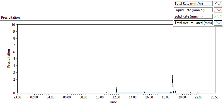Image resolution: width=223 pixels, height=104 pixels.
Task: Click the 20:00 tick label on time axis
Action: 182,98
